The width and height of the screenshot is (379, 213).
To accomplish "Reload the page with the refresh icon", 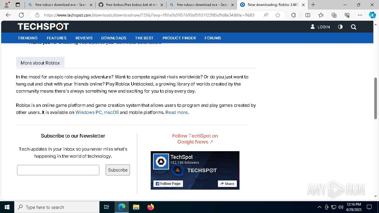I will coord(21,15).
